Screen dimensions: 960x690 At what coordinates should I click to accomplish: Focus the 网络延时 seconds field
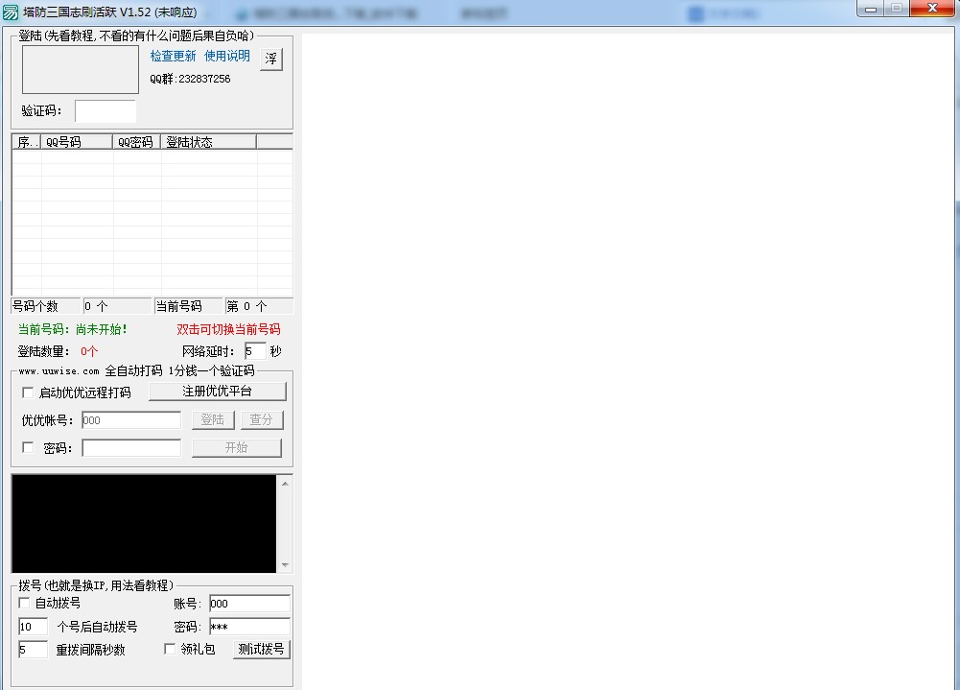[255, 351]
